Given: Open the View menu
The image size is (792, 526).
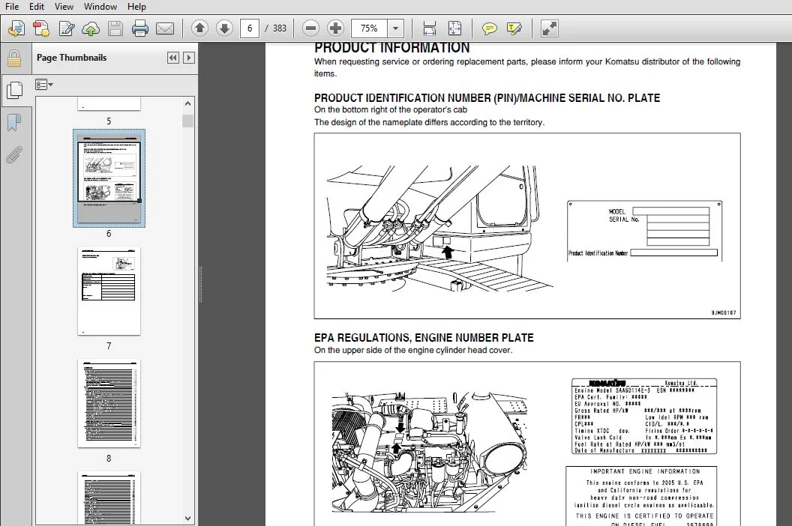Looking at the screenshot, I should tap(64, 7).
